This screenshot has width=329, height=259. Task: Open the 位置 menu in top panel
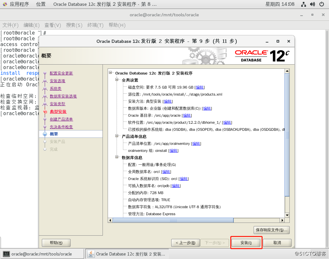point(41,4)
